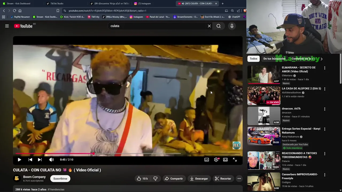Start voice search with the microphone icon
Viewport: 342px width, 192px height.
(x=232, y=26)
